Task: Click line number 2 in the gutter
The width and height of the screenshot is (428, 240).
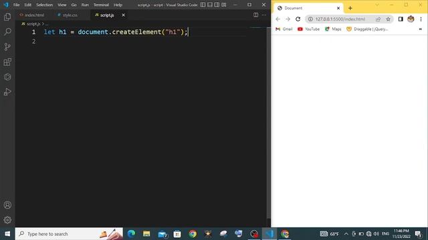Action: click(33, 41)
